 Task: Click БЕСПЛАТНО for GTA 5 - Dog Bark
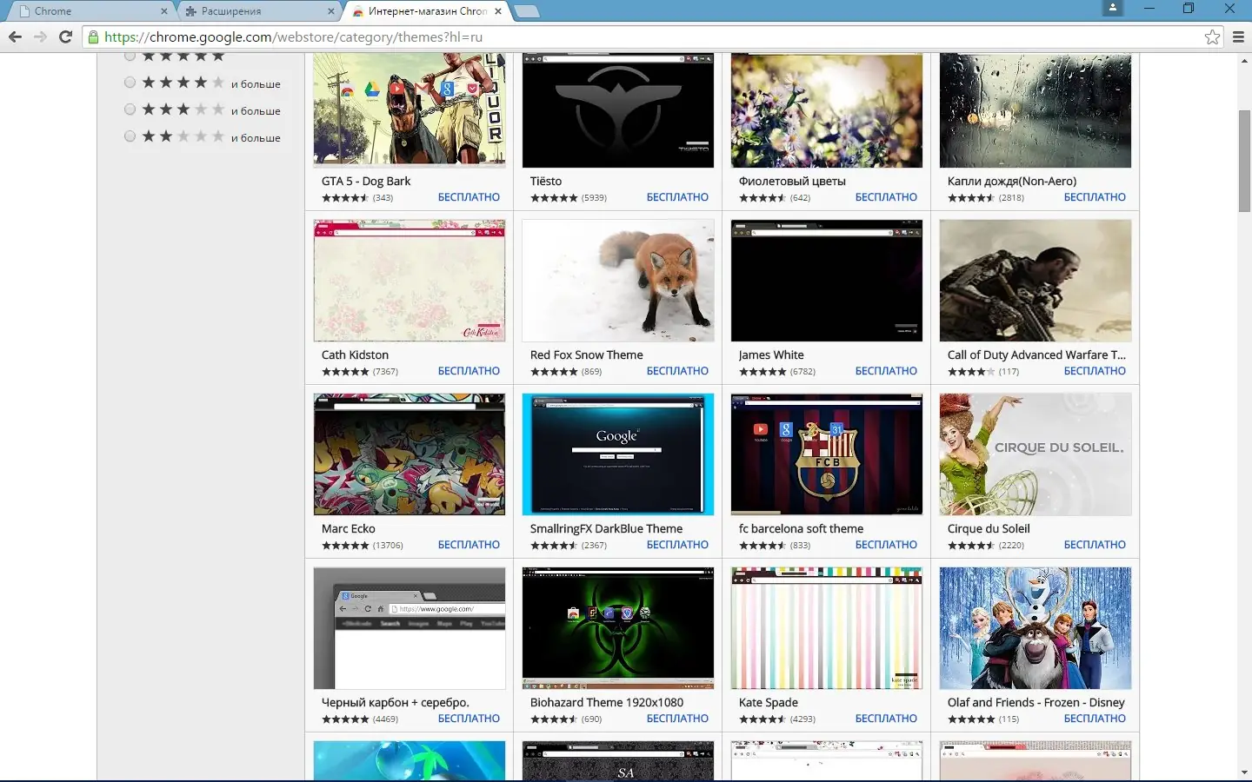(469, 197)
